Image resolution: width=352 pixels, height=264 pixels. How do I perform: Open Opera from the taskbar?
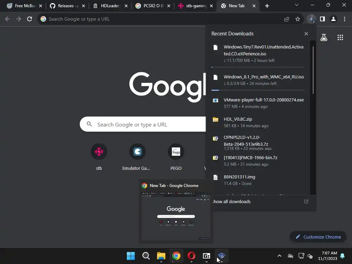pyautogui.click(x=191, y=256)
